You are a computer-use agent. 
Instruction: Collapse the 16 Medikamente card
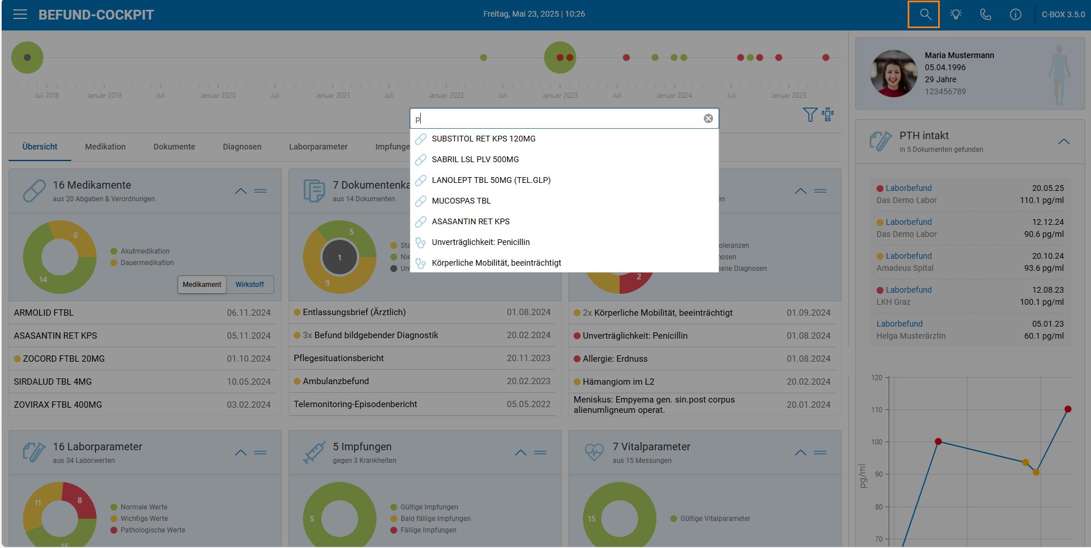241,191
